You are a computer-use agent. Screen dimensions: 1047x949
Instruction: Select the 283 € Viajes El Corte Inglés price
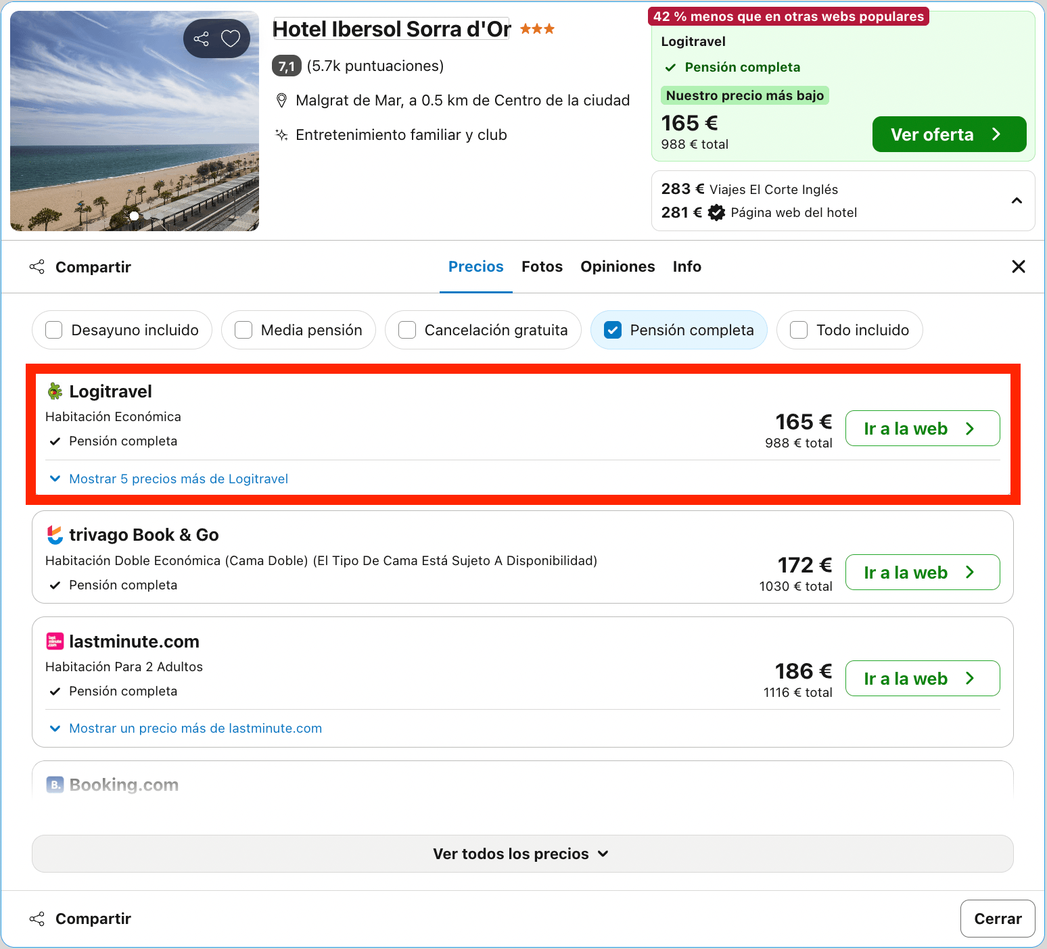[749, 189]
